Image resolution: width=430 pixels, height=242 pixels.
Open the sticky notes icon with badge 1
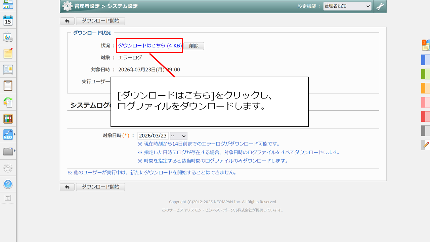click(x=426, y=45)
